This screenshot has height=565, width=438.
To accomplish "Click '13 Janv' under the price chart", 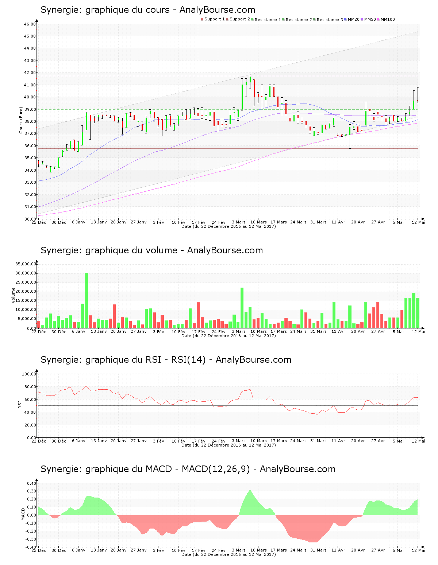I will tap(99, 222).
